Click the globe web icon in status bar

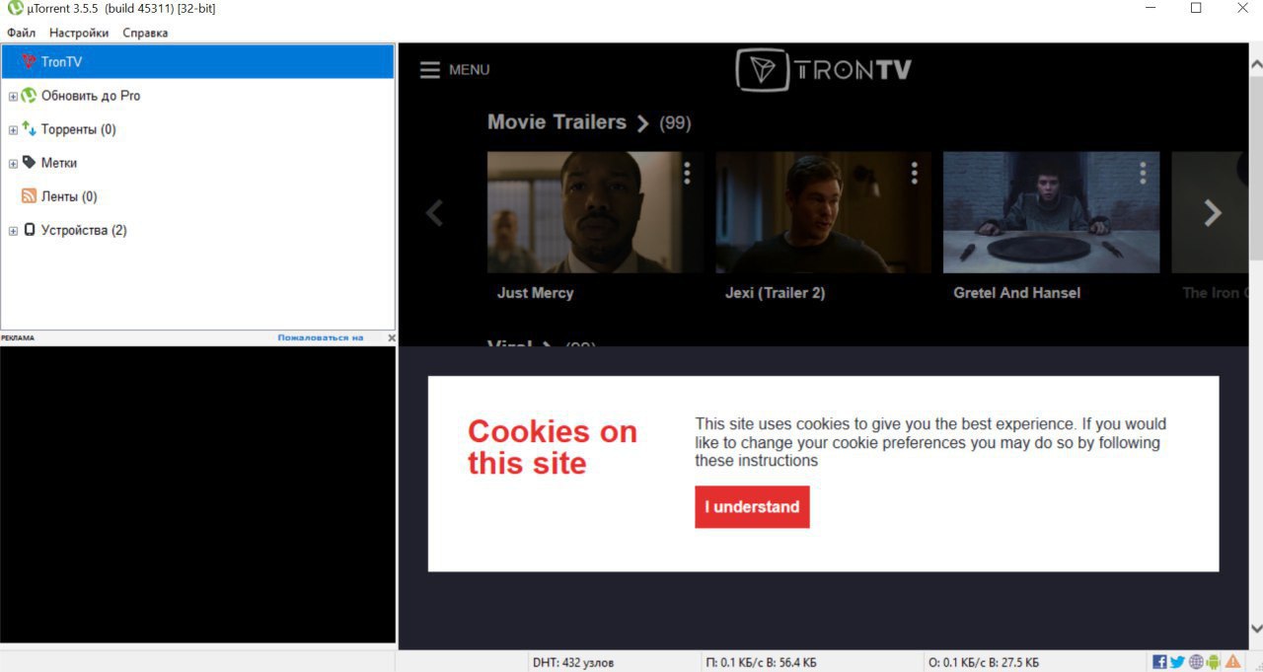click(1196, 662)
